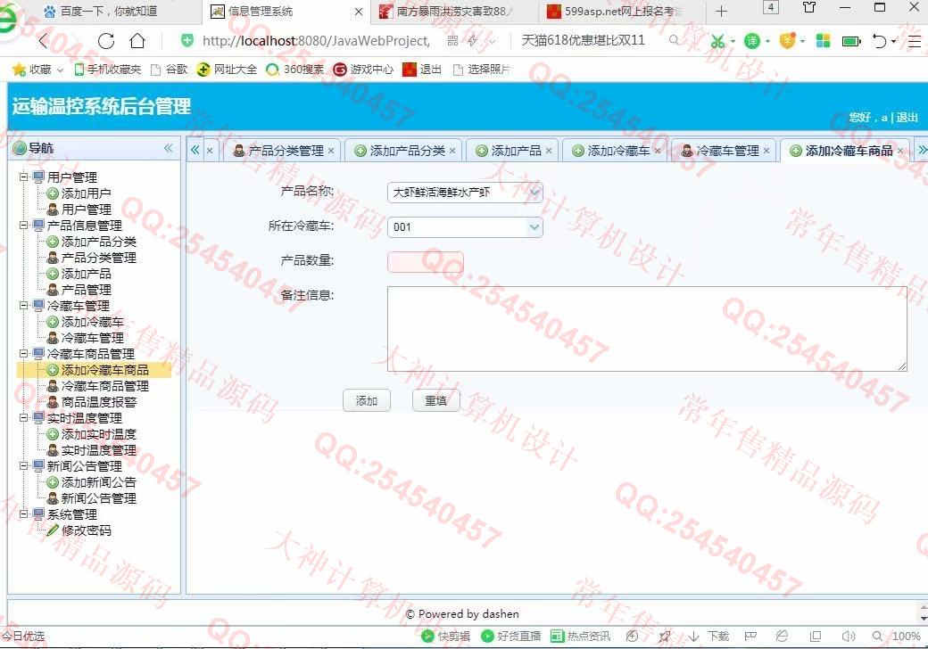Reload the page with refresh icon
Screen dimensions: 928x649
coord(106,41)
